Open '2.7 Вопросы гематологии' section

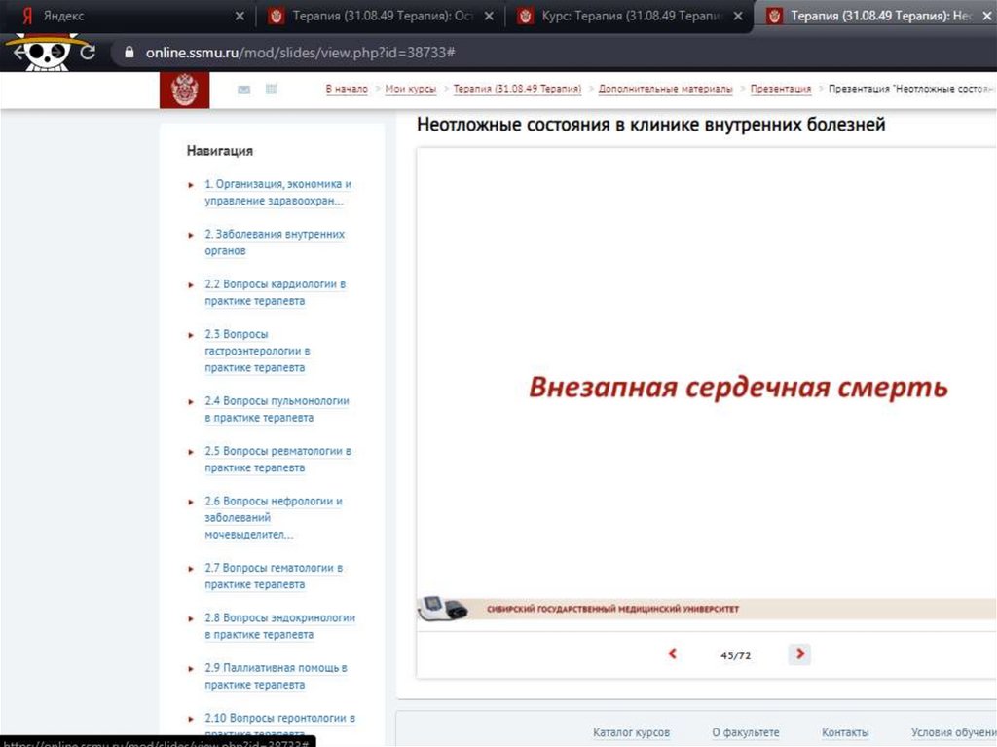tap(274, 576)
